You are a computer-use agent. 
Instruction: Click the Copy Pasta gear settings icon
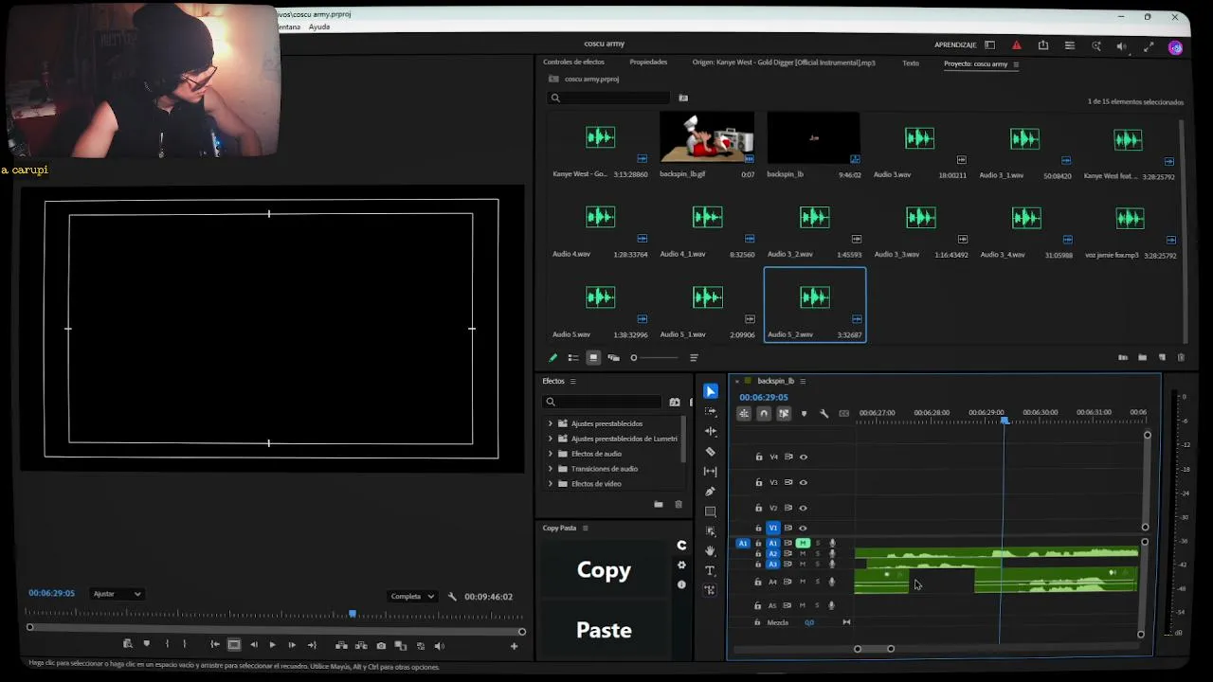tap(681, 565)
